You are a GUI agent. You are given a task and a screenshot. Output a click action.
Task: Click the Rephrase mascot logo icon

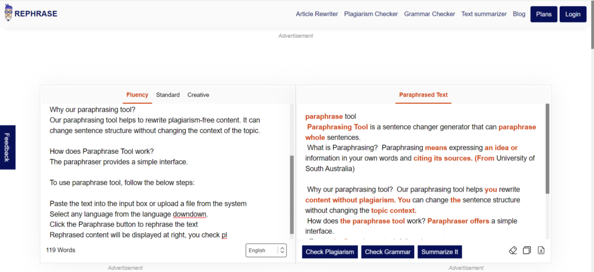coord(9,13)
